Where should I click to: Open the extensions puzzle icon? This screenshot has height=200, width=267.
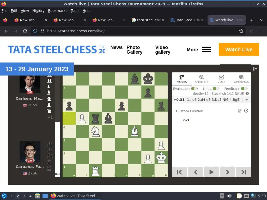click(251, 31)
